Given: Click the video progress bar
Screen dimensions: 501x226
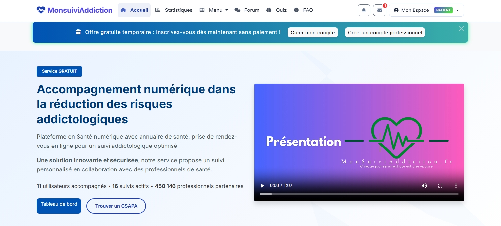Looking at the screenshot, I should (x=359, y=194).
